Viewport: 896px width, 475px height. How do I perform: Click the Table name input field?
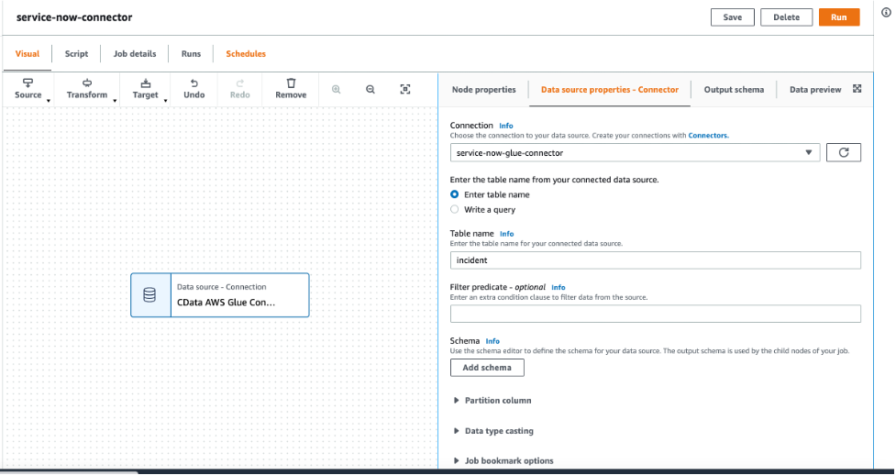(x=656, y=260)
